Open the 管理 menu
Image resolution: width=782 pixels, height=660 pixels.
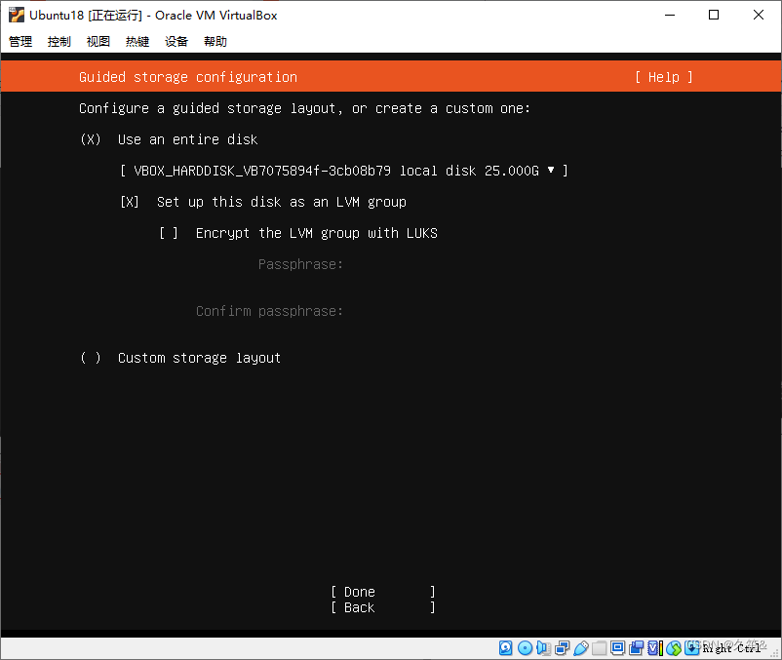pyautogui.click(x=20, y=41)
